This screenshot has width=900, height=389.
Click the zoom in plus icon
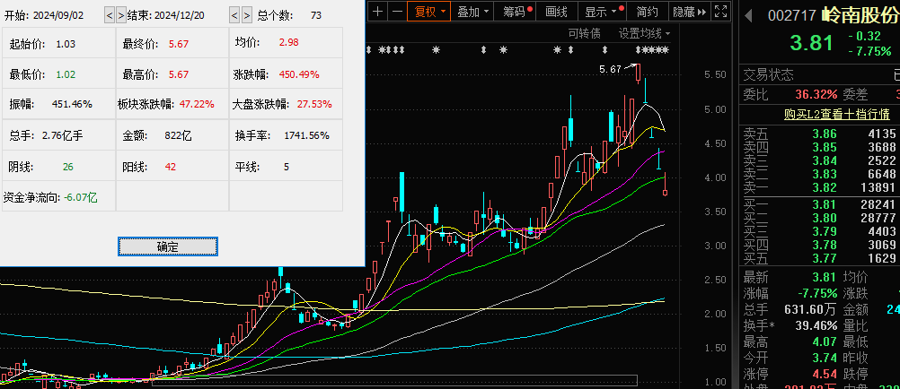click(x=377, y=12)
